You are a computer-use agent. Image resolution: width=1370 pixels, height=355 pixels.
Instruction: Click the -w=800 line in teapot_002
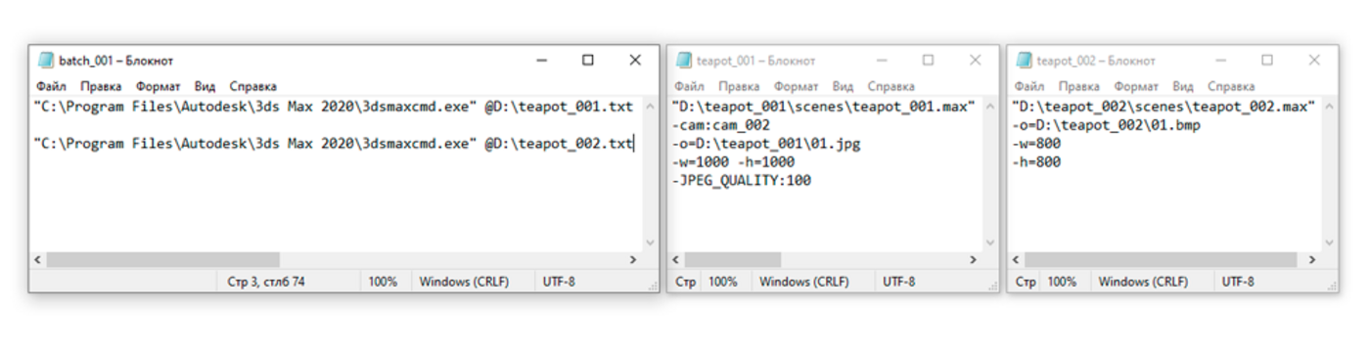click(x=1036, y=144)
